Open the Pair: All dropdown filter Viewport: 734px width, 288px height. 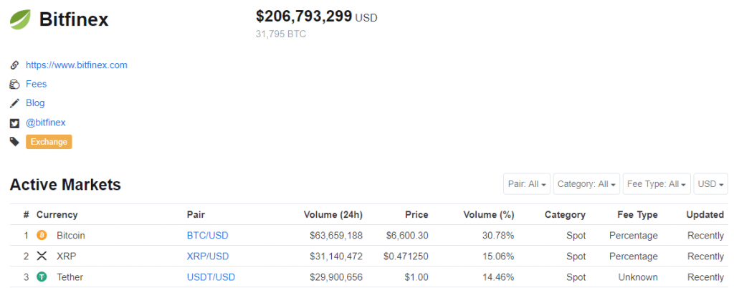point(527,184)
